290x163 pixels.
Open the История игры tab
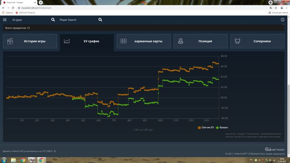[30, 41]
